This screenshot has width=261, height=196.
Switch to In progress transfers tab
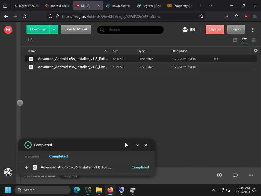tap(32, 156)
